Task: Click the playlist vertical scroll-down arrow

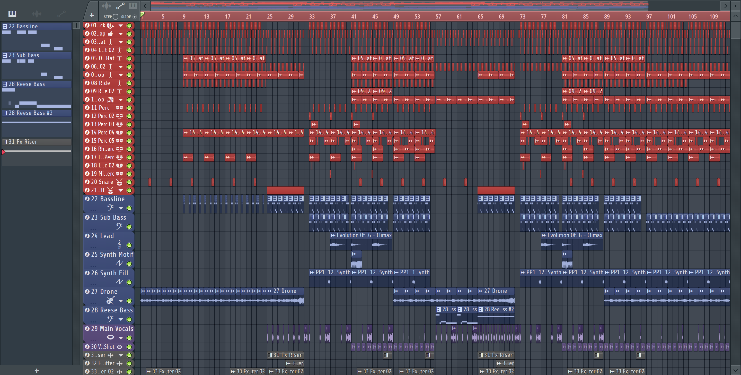Action: tap(735, 370)
